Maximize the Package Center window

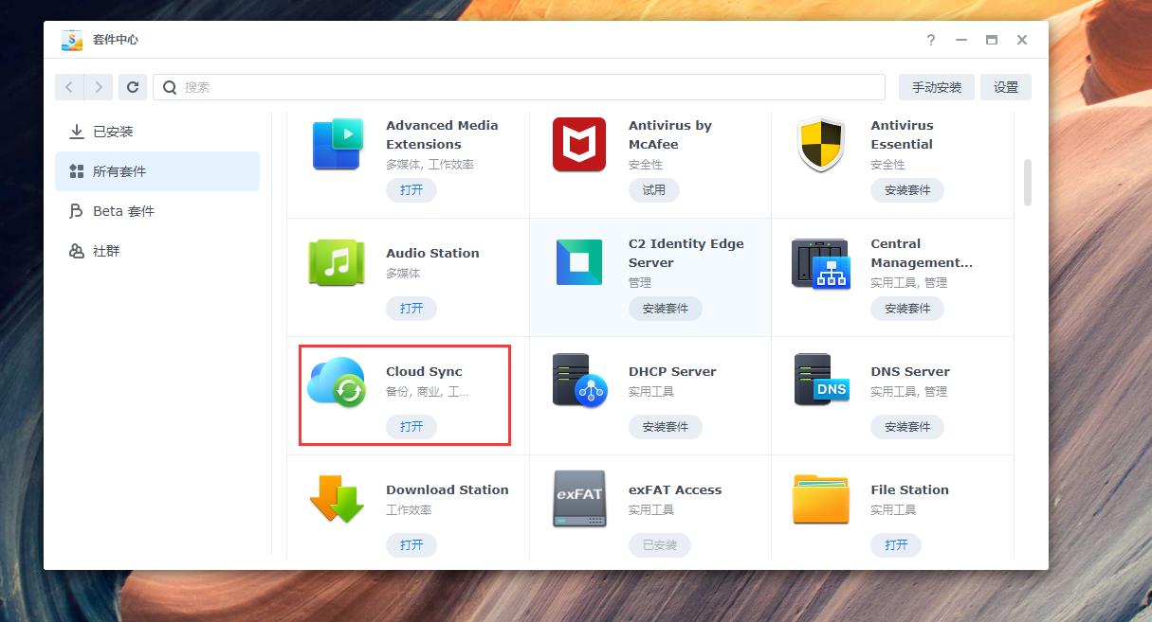[992, 40]
